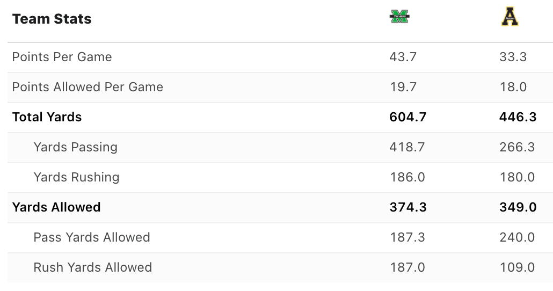Viewport: 553px width, 291px height.
Task: Click the green Marshall team logo
Action: (x=399, y=16)
